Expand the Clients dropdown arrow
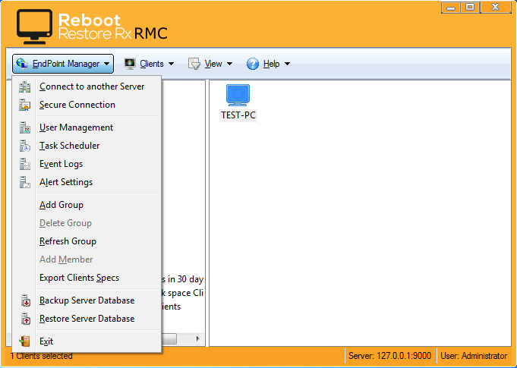 [x=171, y=64]
